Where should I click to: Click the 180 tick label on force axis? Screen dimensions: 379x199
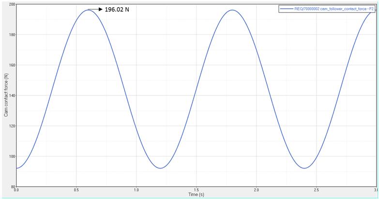tap(12, 35)
